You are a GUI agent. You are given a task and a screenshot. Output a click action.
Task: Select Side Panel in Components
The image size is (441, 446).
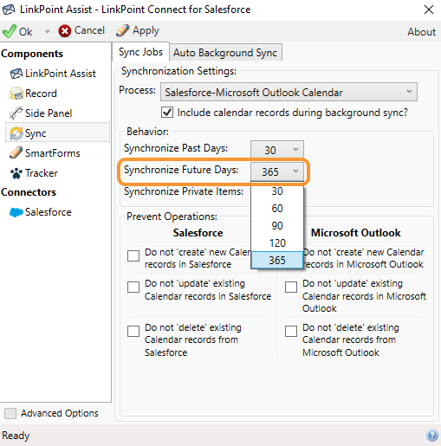pyautogui.click(x=49, y=113)
